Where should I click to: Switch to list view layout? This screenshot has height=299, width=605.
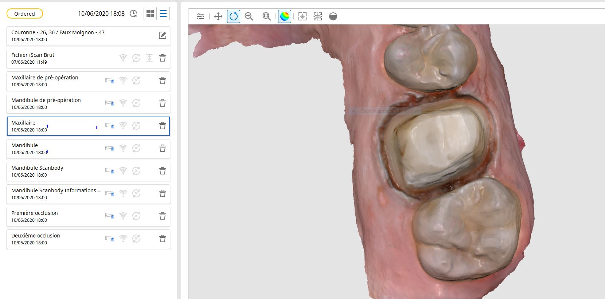163,14
